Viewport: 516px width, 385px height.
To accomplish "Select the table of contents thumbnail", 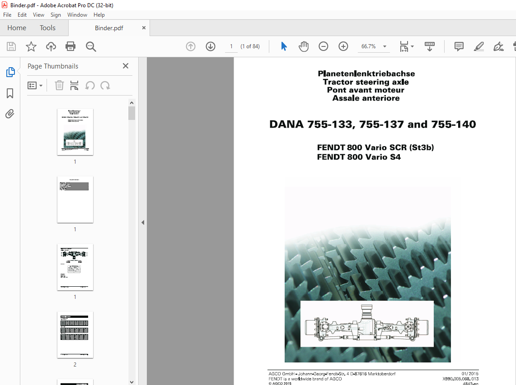I will pos(75,200).
